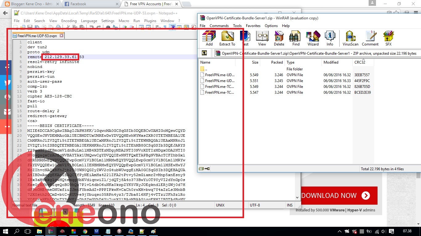The width and height of the screenshot is (421, 236).
Task: Open the Commands menu in WinRAR
Action: point(219,26)
